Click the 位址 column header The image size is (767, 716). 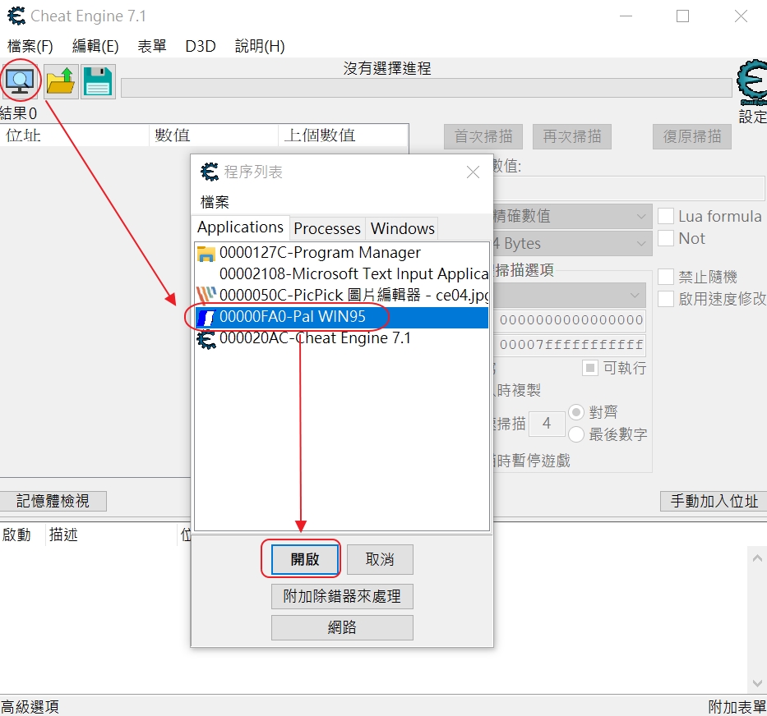(75, 135)
